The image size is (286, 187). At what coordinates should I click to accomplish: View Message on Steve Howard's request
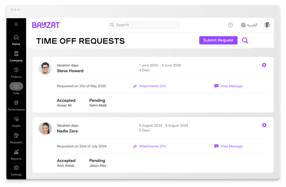(x=232, y=86)
